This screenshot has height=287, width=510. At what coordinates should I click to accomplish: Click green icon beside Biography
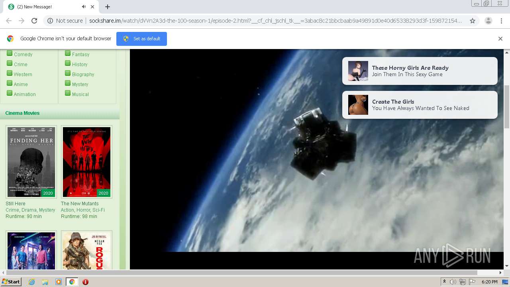(68, 73)
